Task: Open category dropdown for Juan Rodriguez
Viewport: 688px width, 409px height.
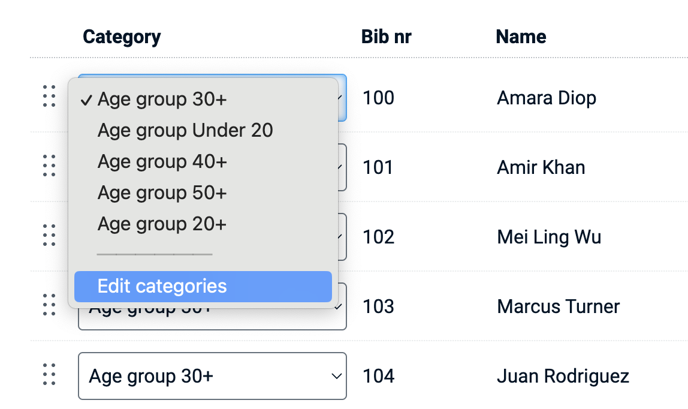Action: click(x=212, y=376)
